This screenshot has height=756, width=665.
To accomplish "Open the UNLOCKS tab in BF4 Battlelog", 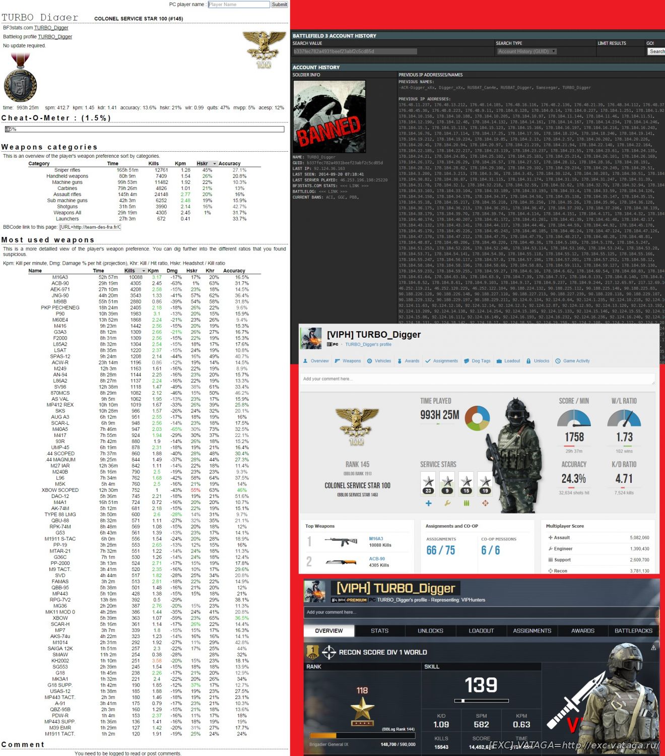I will [x=431, y=631].
